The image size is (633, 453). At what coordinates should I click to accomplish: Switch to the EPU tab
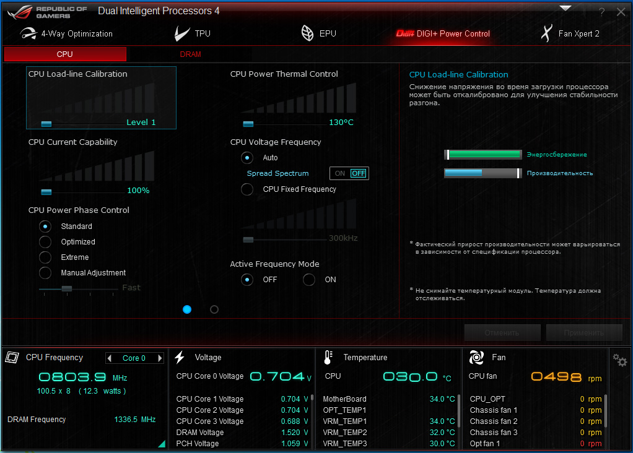coord(318,33)
